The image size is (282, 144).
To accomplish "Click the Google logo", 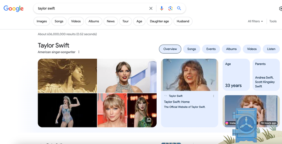I will click(x=13, y=9).
